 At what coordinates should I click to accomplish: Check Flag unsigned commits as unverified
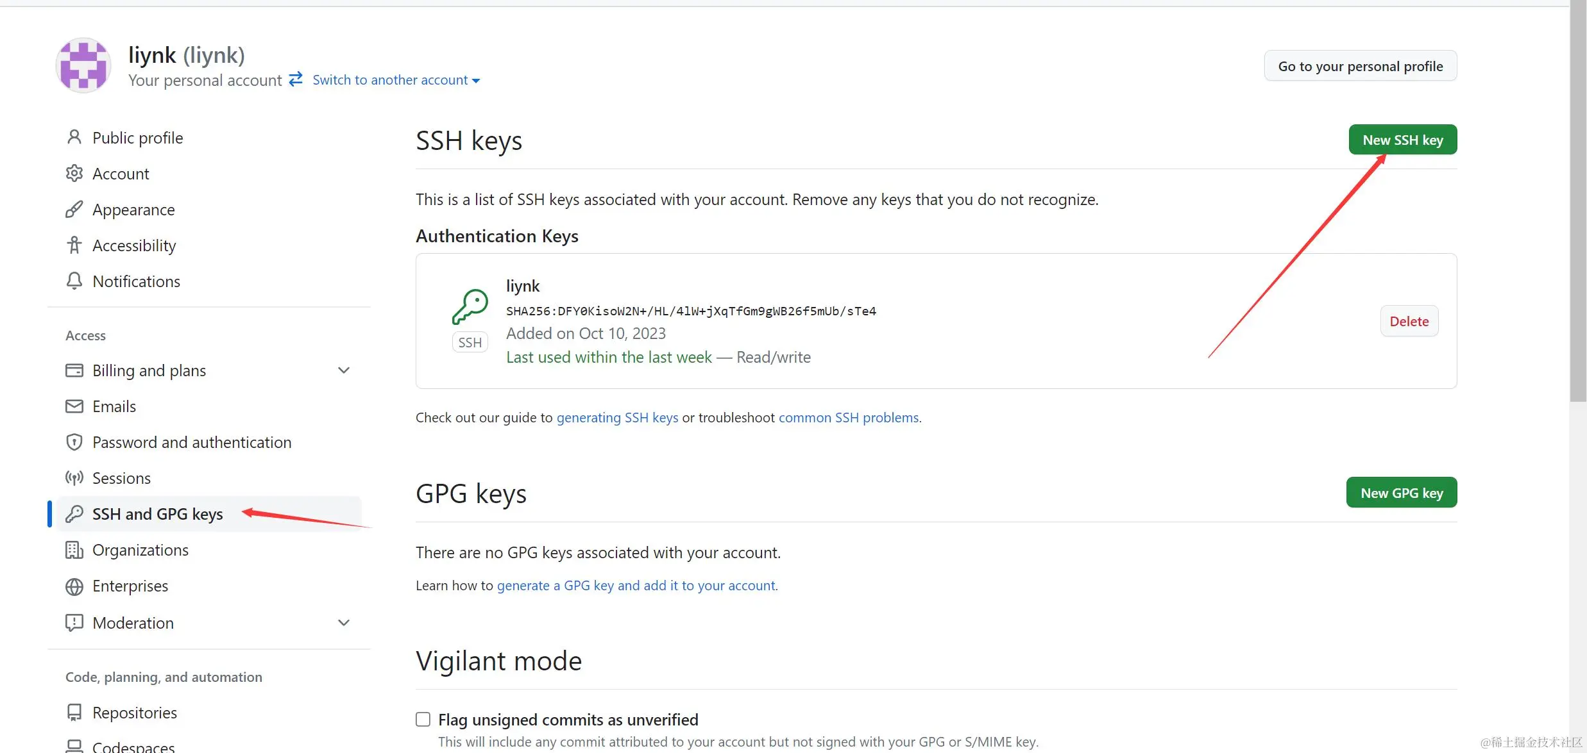point(423,719)
